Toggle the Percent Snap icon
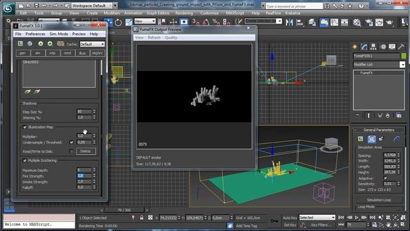This screenshot has width=410, height=231. click(x=216, y=22)
